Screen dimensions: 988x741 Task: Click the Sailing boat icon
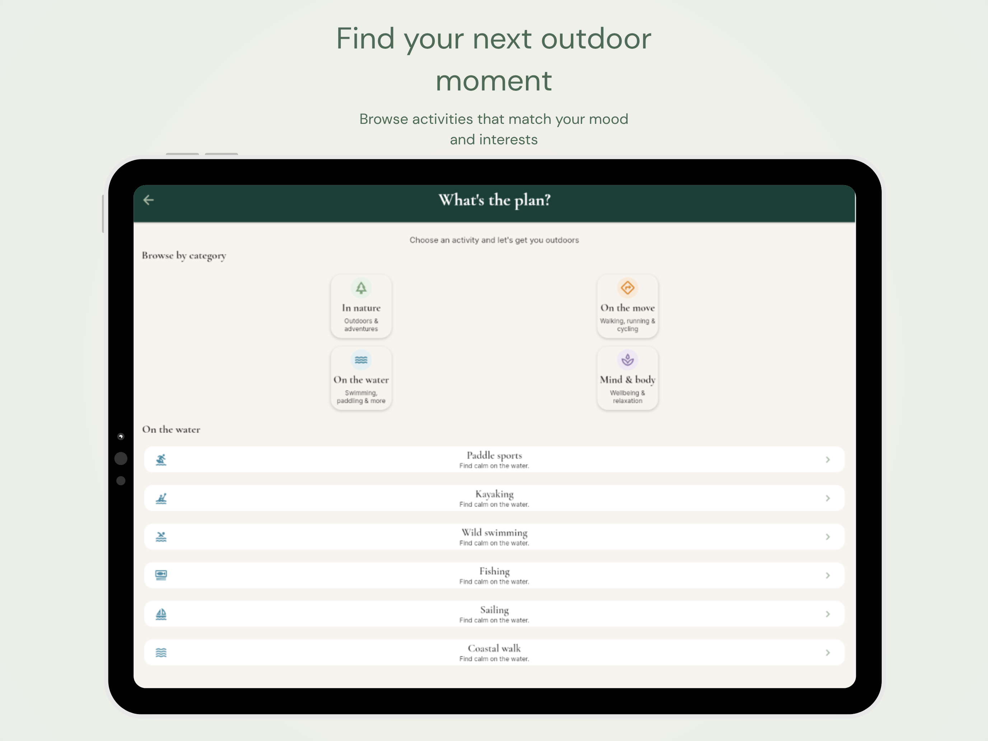tap(161, 614)
